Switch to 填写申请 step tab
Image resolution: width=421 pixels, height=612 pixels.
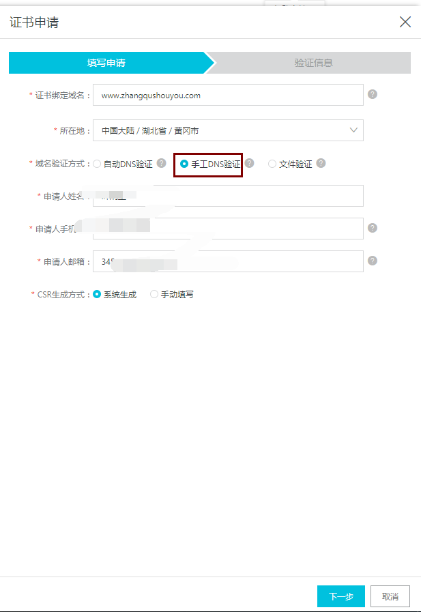click(x=106, y=63)
